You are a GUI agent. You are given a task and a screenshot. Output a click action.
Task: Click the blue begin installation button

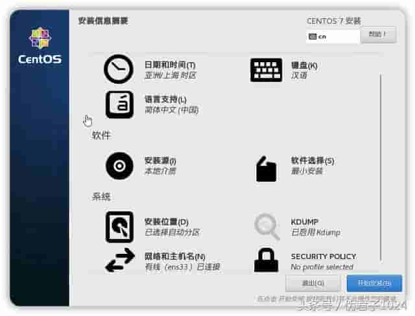[x=374, y=283]
